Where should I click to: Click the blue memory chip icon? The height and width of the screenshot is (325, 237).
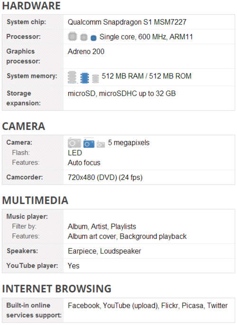pos(84,78)
